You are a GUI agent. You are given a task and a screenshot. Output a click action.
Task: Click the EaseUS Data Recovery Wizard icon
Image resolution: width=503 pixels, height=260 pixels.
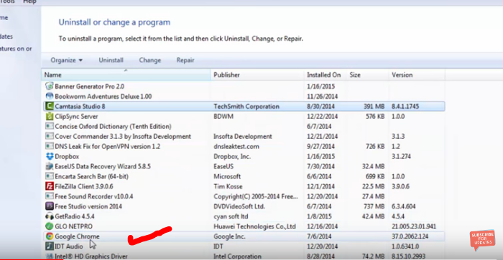(49, 166)
